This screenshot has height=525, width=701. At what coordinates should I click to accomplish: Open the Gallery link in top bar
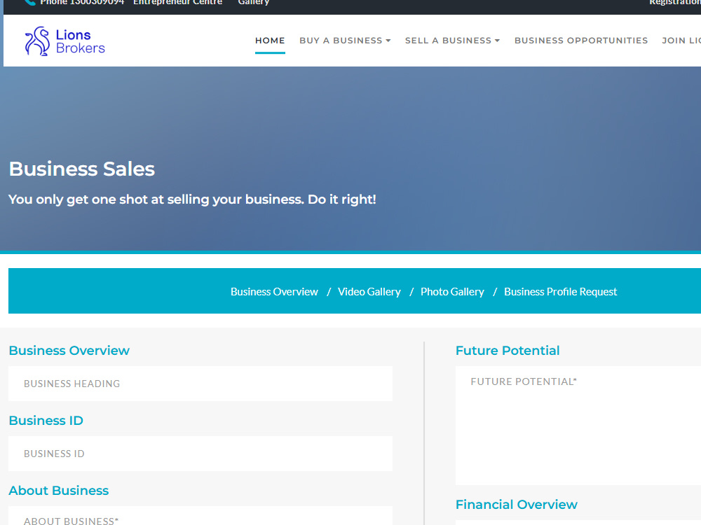pyautogui.click(x=254, y=2)
